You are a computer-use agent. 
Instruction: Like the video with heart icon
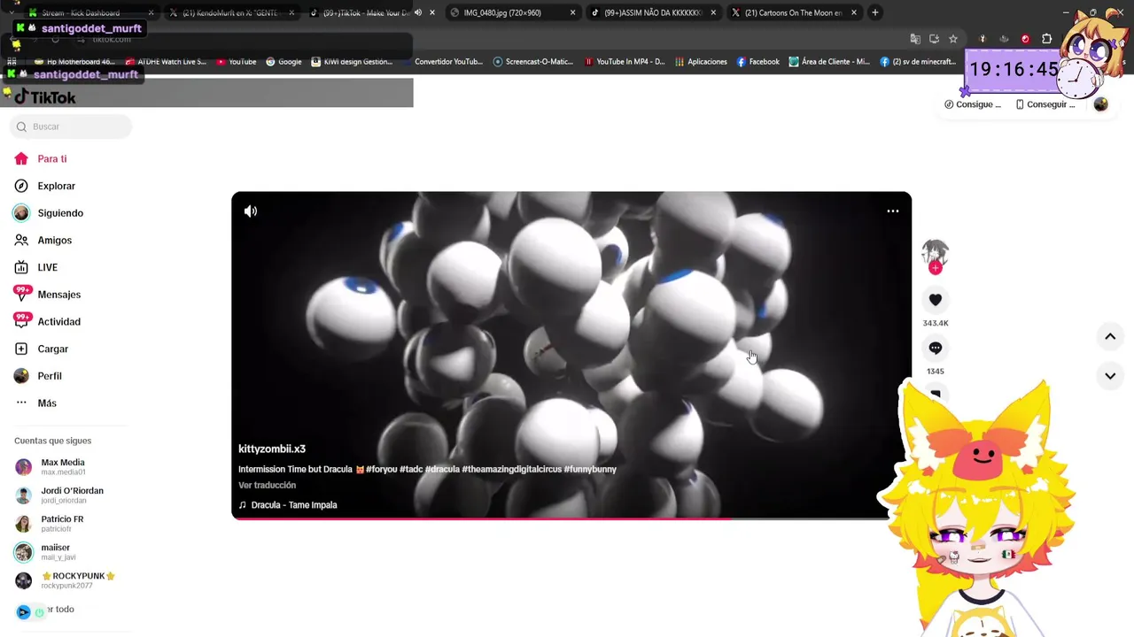click(x=936, y=300)
